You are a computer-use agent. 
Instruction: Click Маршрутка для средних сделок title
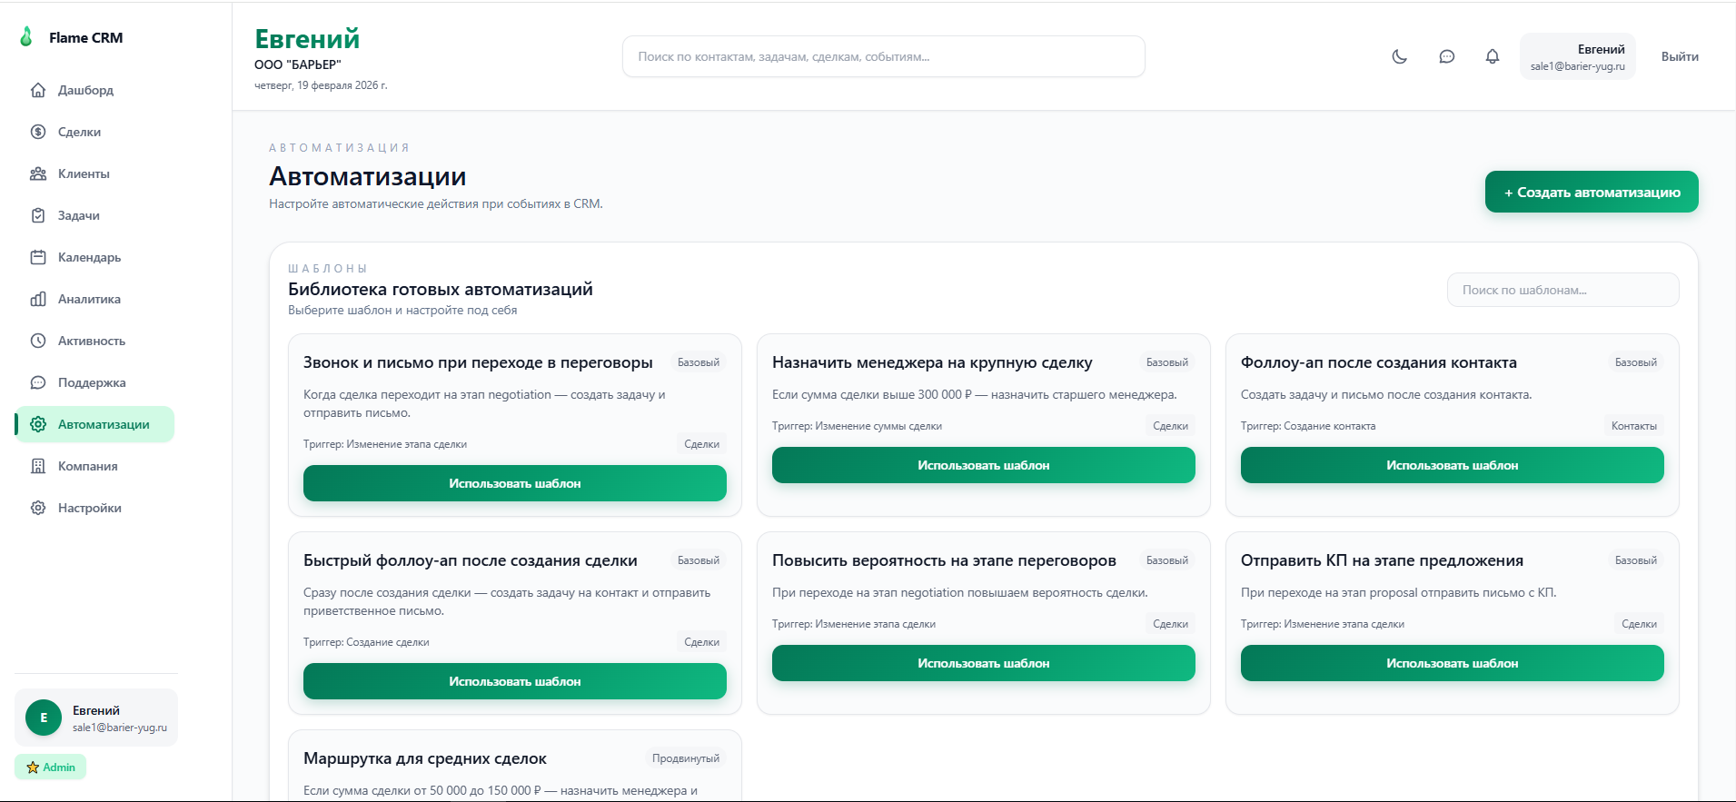coord(425,758)
